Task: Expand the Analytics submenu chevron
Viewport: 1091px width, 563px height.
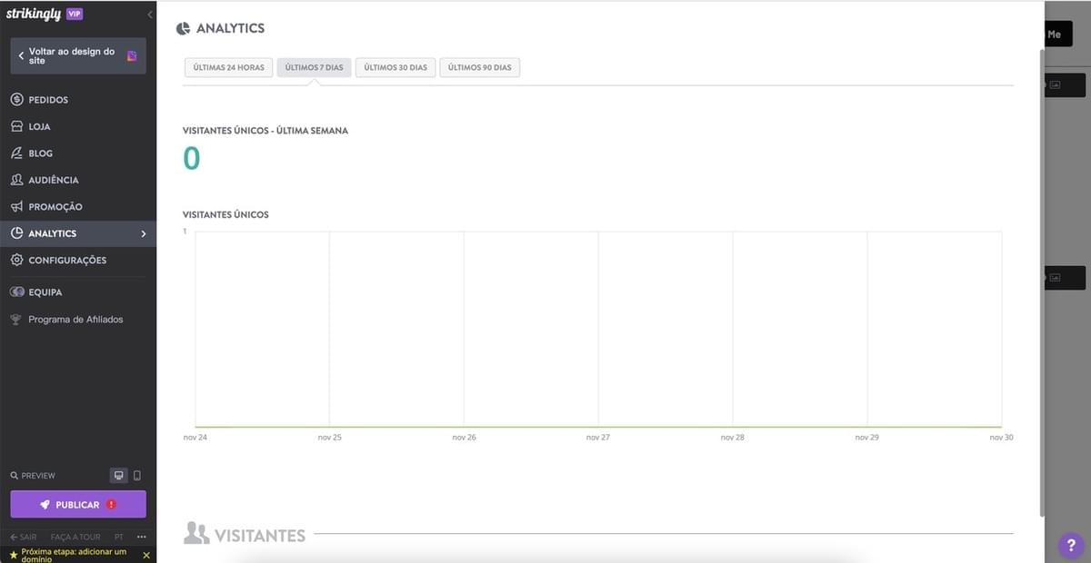Action: pos(144,234)
